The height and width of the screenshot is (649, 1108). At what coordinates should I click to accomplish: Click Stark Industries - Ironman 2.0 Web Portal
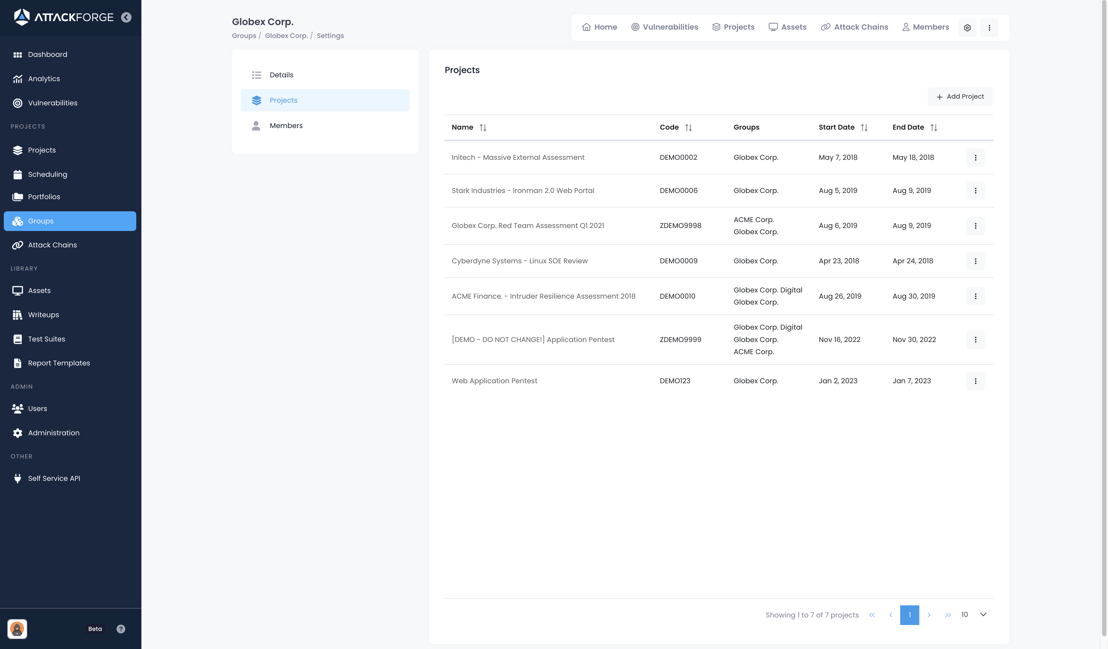523,191
